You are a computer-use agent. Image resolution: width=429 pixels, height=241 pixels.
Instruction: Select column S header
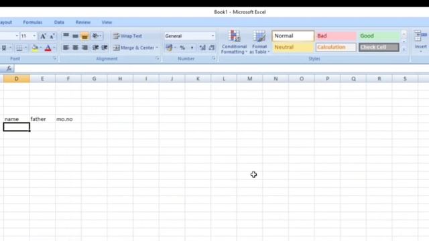point(405,79)
